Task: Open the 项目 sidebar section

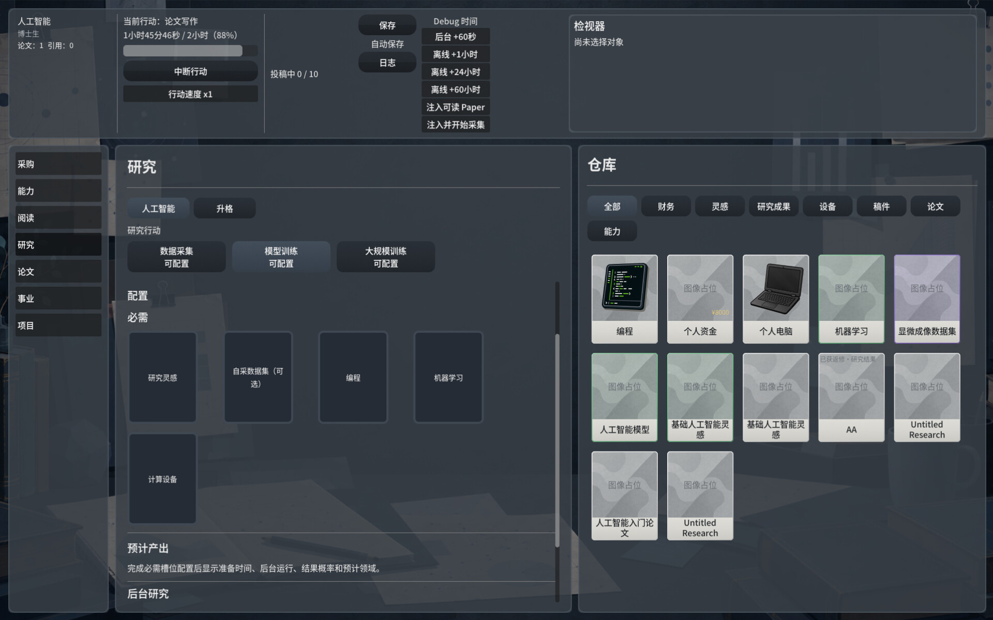Action: (58, 325)
